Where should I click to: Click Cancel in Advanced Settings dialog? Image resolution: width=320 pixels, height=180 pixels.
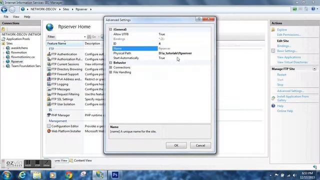coord(200,145)
